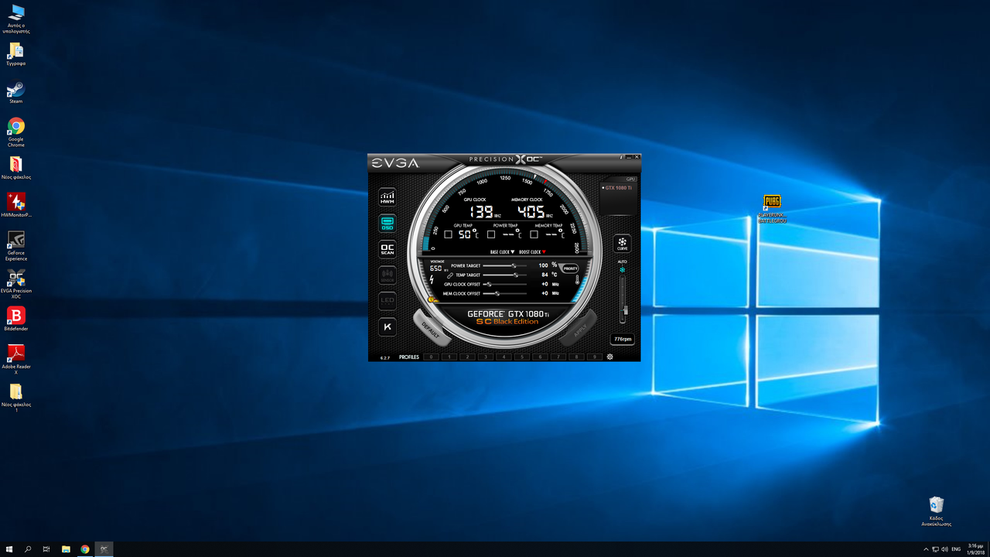The width and height of the screenshot is (990, 557).
Task: Open the LED control button
Action: [387, 300]
